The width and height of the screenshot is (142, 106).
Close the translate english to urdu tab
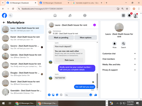click(x=101, y=3)
